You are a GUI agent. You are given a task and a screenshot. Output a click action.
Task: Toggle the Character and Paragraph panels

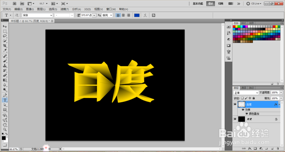[x=154, y=15]
